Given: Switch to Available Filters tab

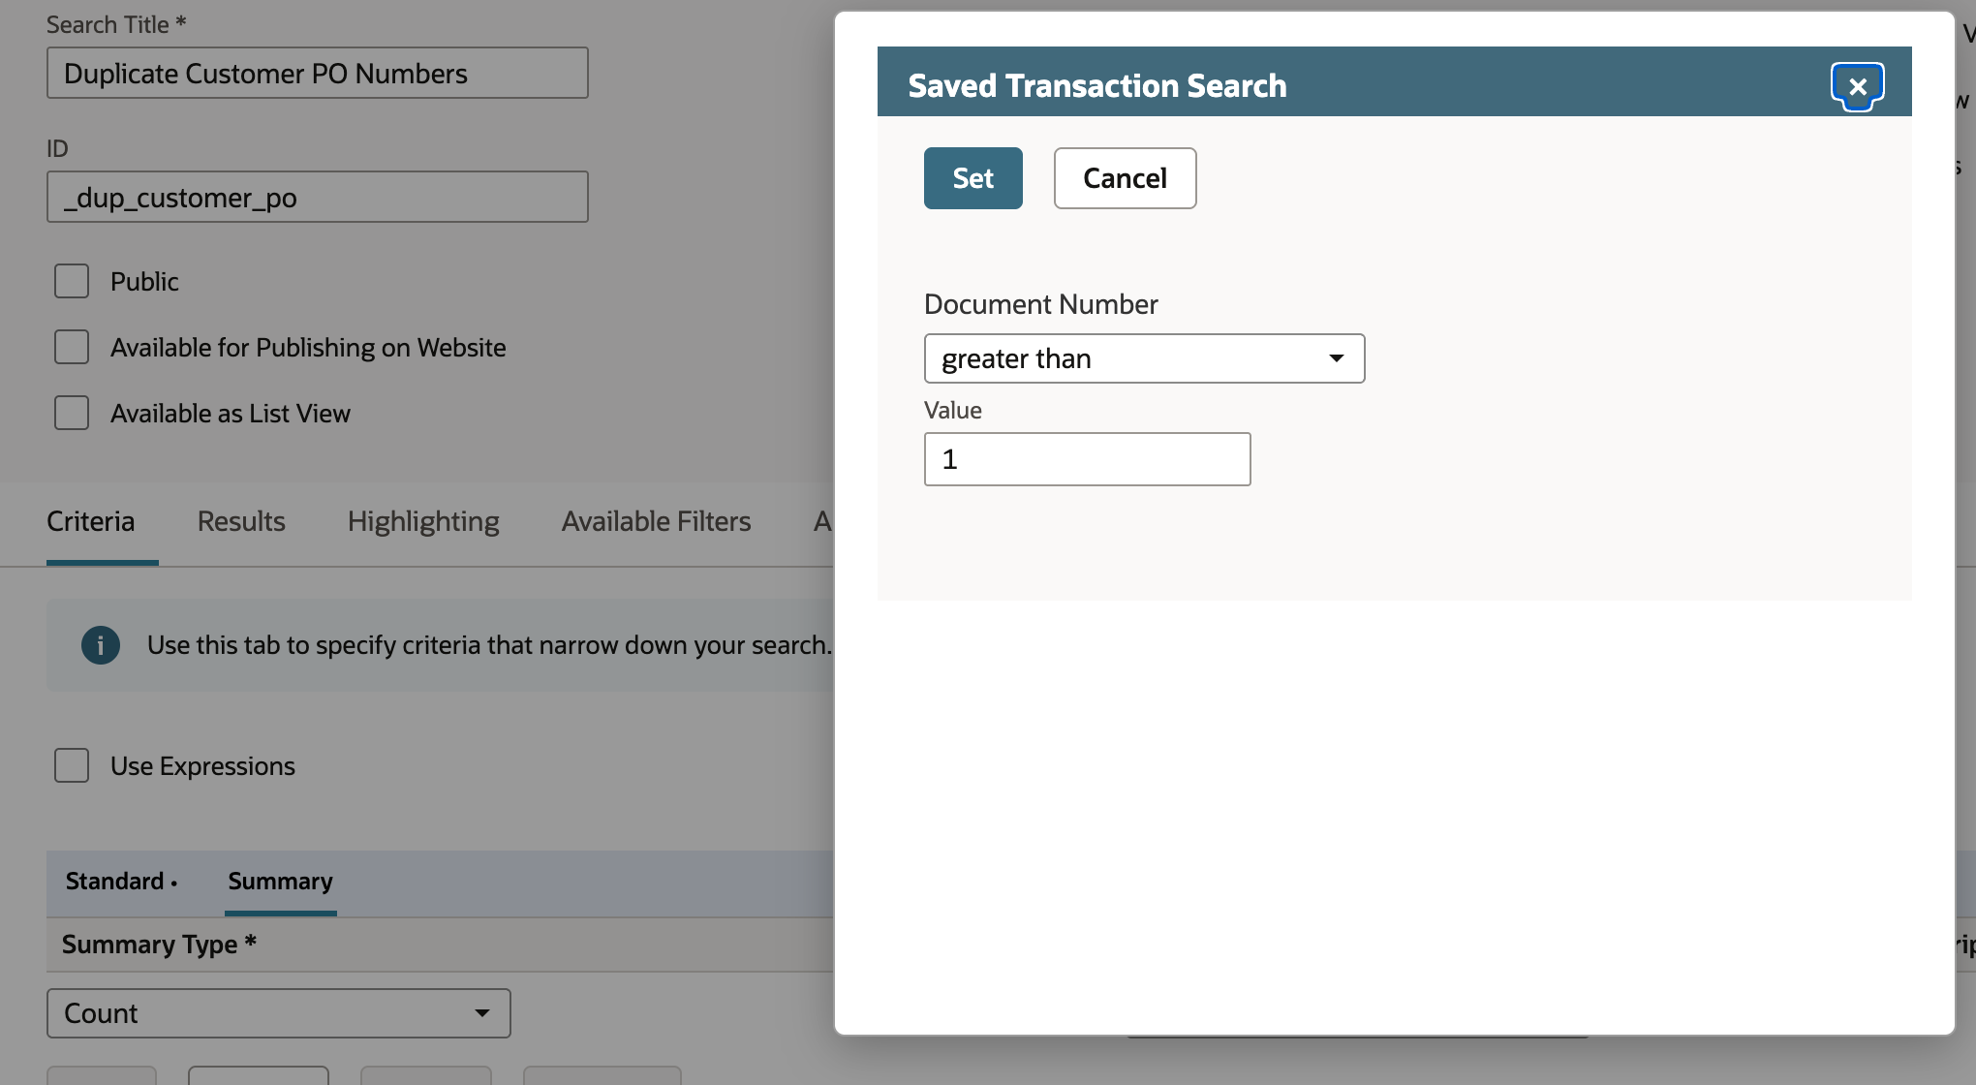Looking at the screenshot, I should click(x=656, y=521).
